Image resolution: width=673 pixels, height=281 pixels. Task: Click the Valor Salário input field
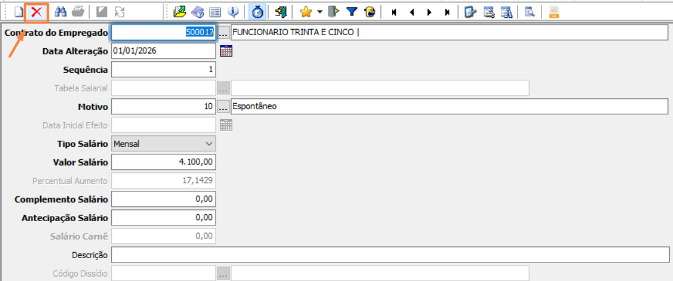(x=164, y=162)
